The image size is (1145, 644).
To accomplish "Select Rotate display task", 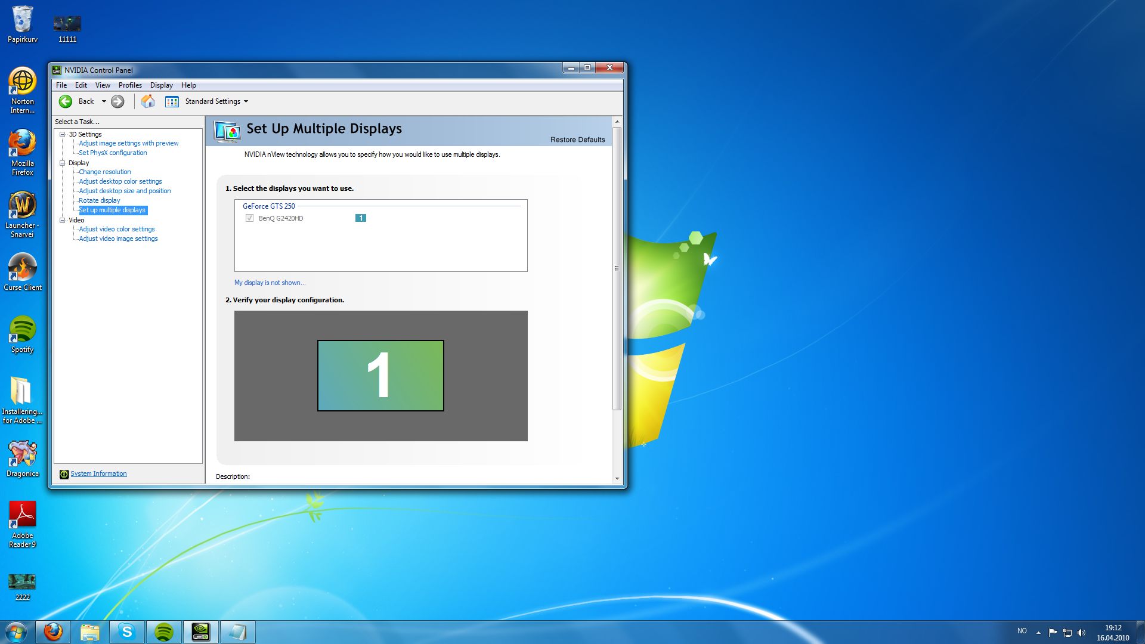I will [x=100, y=200].
